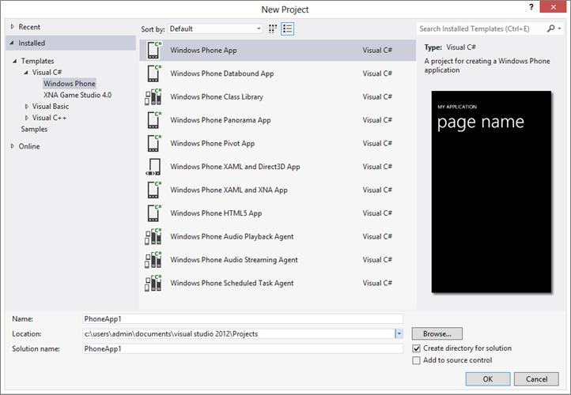
Task: Switch to medium icons list view
Action: tap(287, 28)
